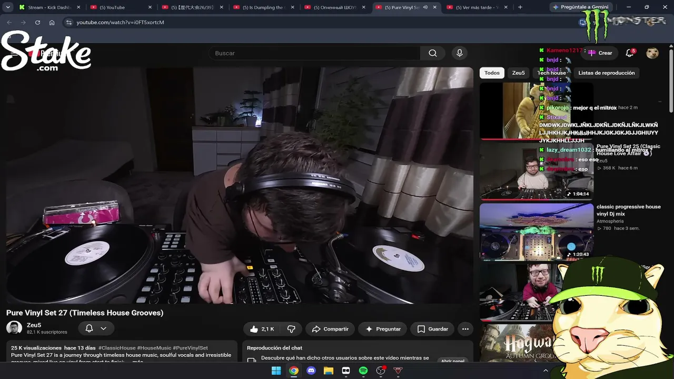Click the #ClassicHouse hashtag
Image resolution: width=674 pixels, height=379 pixels.
point(117,348)
